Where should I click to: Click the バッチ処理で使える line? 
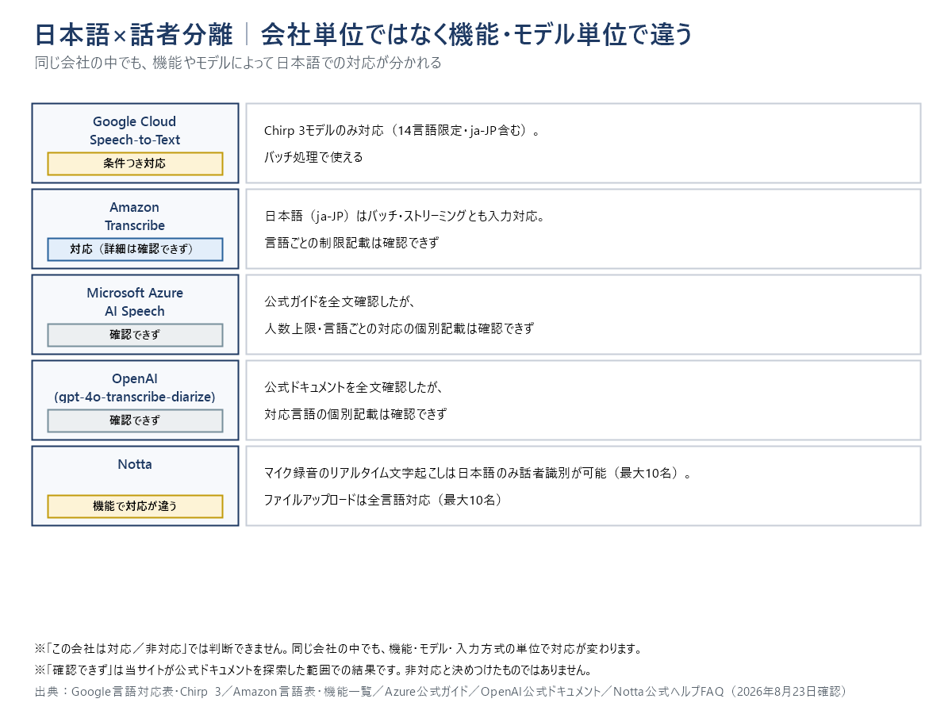pyautogui.click(x=313, y=157)
